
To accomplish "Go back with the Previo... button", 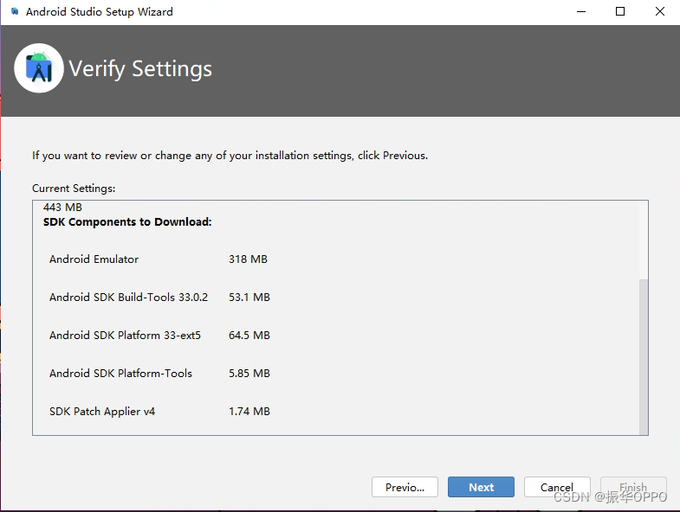I will click(405, 487).
